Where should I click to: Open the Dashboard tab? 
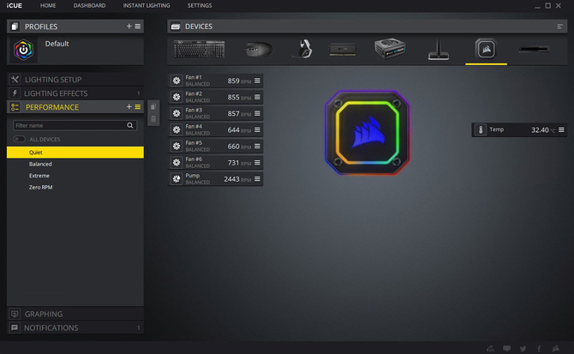pyautogui.click(x=89, y=5)
